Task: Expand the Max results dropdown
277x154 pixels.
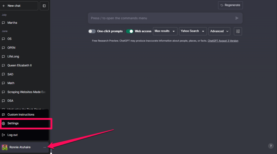Action: pyautogui.click(x=165, y=31)
